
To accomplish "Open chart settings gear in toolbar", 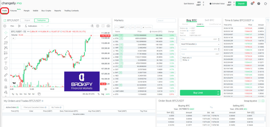I will (98, 26).
